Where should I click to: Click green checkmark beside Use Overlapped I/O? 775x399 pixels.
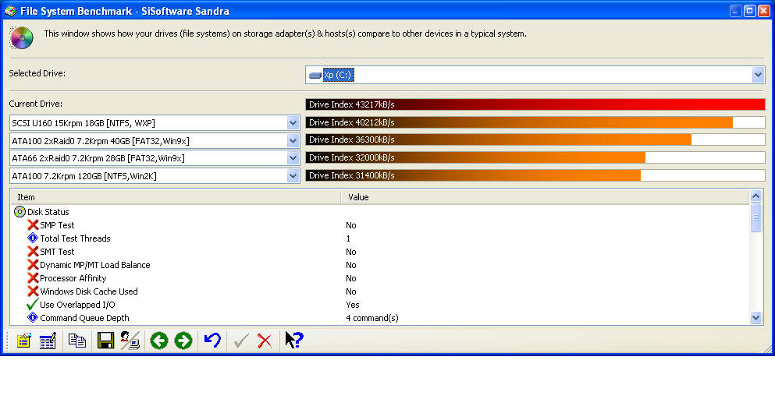pos(33,304)
